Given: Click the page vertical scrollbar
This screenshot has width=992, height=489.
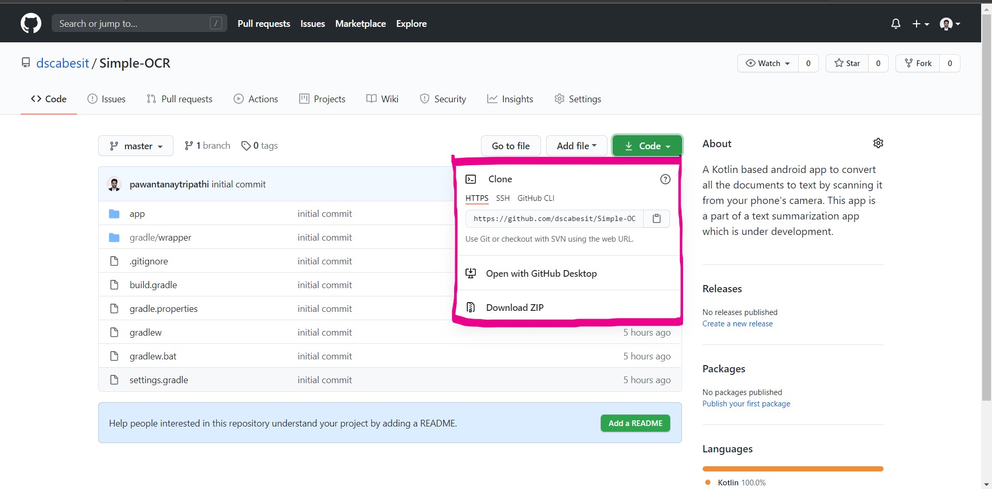Looking at the screenshot, I should [986, 207].
